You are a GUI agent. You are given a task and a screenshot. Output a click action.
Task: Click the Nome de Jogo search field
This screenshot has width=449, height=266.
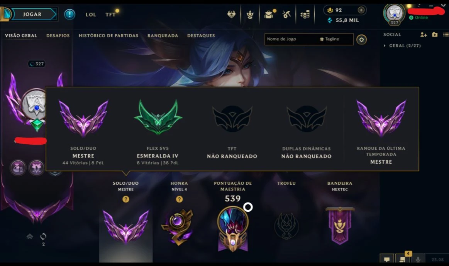coord(291,39)
